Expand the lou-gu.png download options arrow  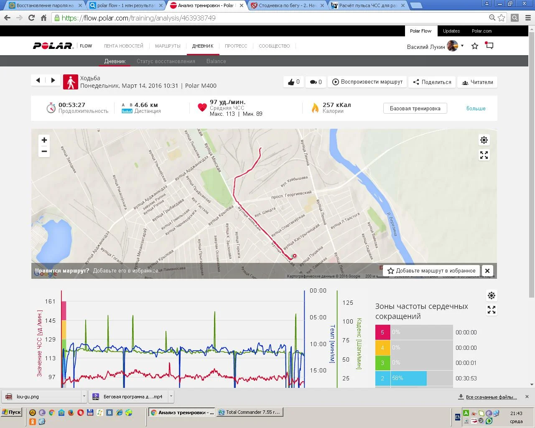(84, 396)
